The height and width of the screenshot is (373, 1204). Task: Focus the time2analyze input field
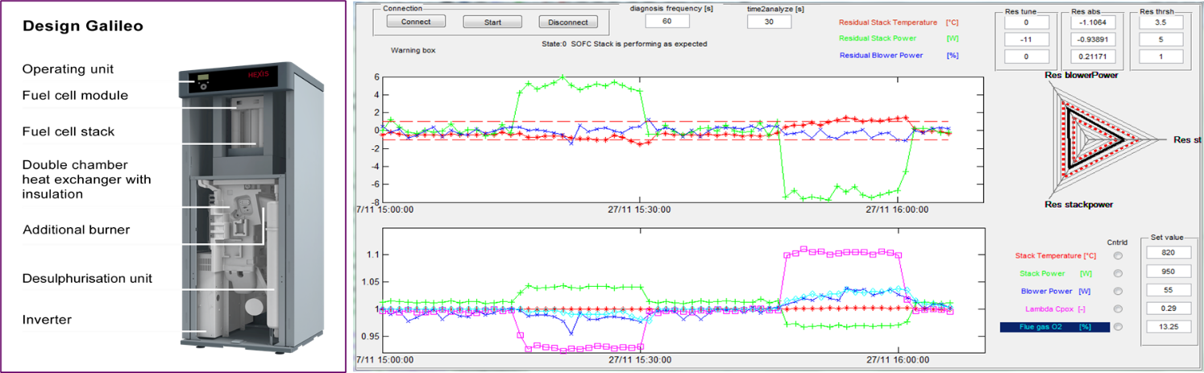pos(769,22)
